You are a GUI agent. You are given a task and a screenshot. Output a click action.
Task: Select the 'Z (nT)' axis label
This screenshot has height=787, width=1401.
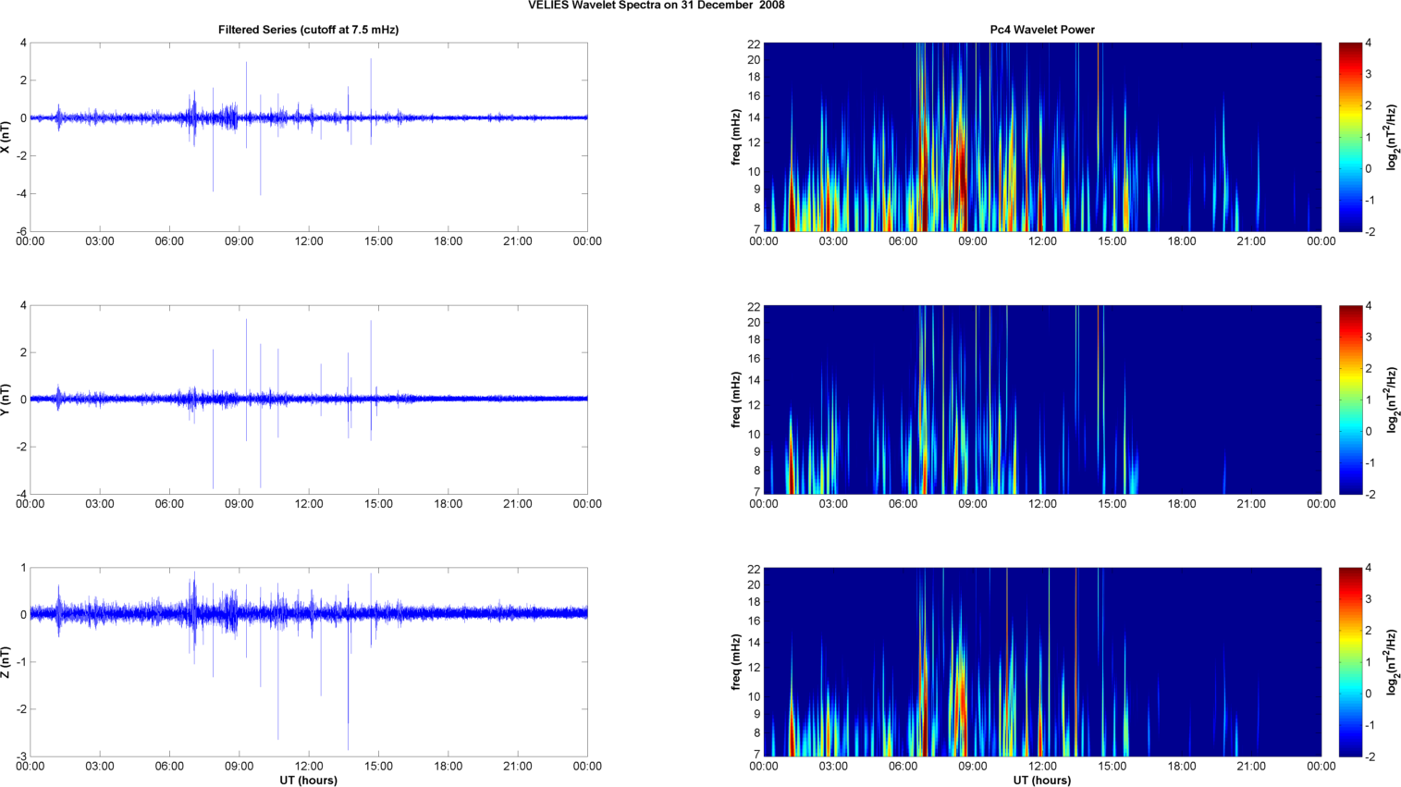pos(6,662)
